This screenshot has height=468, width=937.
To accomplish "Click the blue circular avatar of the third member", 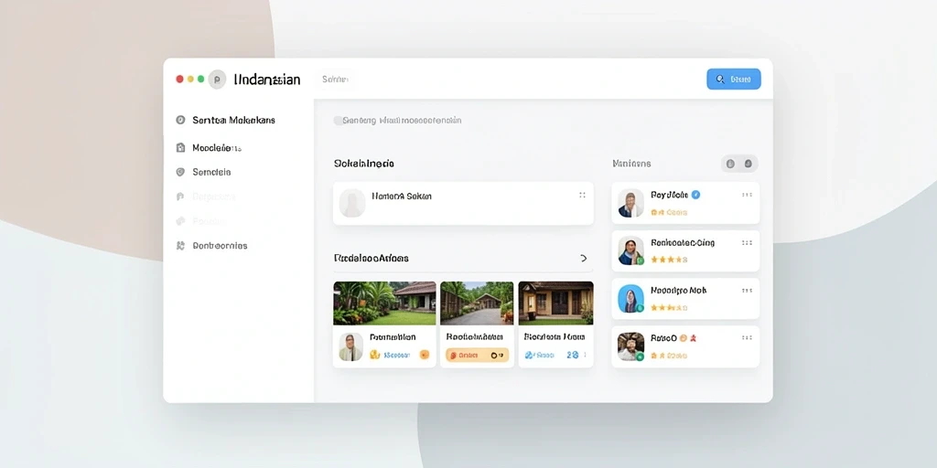I will [x=631, y=299].
